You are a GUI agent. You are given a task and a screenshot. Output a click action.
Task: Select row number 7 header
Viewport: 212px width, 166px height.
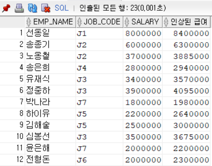click(x=12, y=102)
